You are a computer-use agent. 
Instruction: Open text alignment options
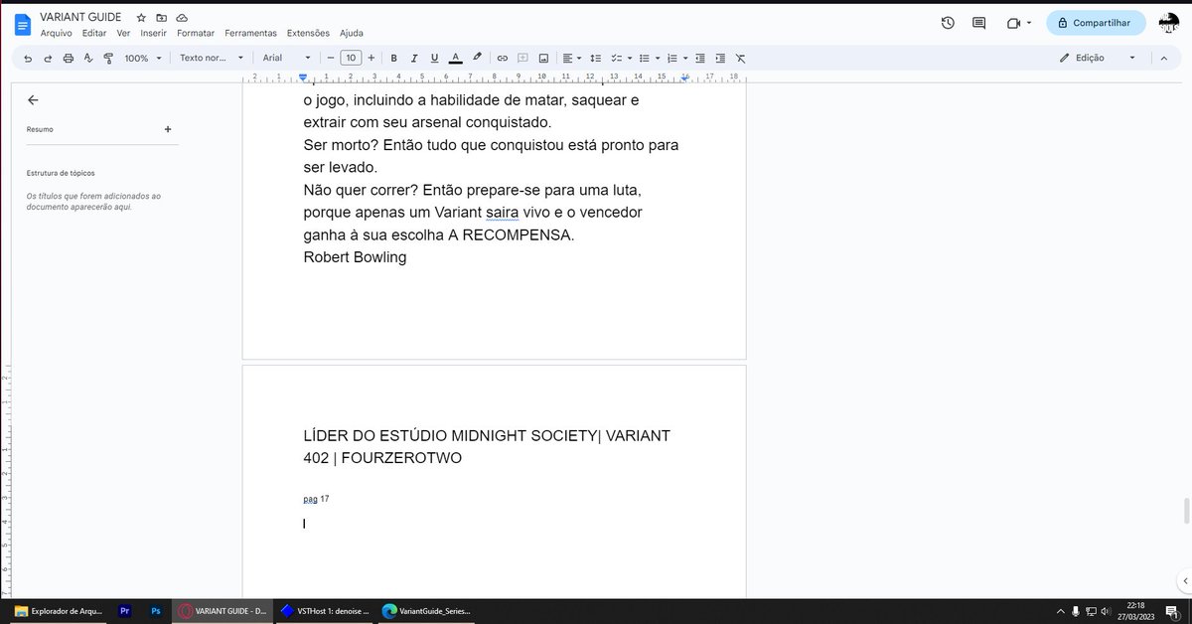[570, 58]
